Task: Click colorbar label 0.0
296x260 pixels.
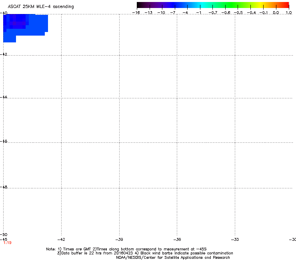Action: (276, 13)
